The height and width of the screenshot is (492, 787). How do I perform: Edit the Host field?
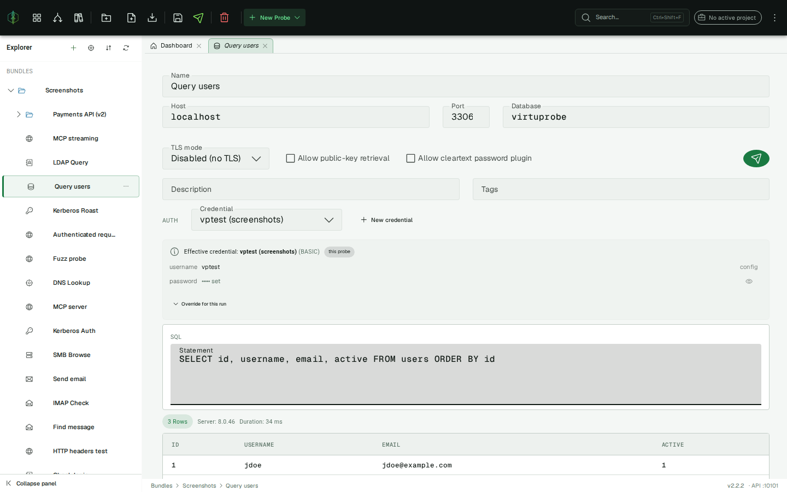(x=296, y=117)
